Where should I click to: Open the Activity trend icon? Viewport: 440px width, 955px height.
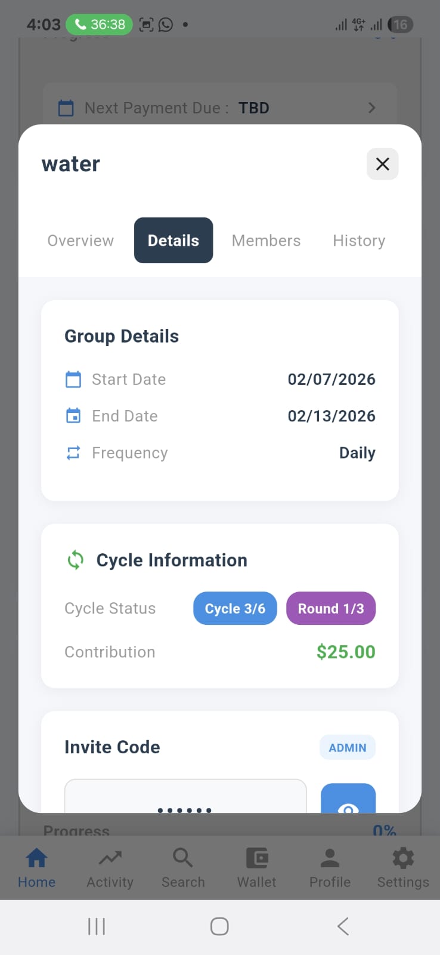click(110, 858)
